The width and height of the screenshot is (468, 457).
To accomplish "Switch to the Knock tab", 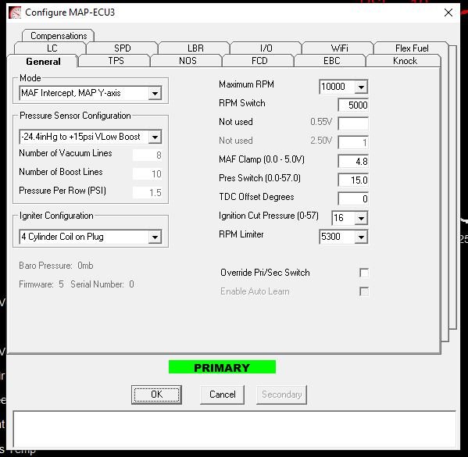I will pyautogui.click(x=405, y=61).
